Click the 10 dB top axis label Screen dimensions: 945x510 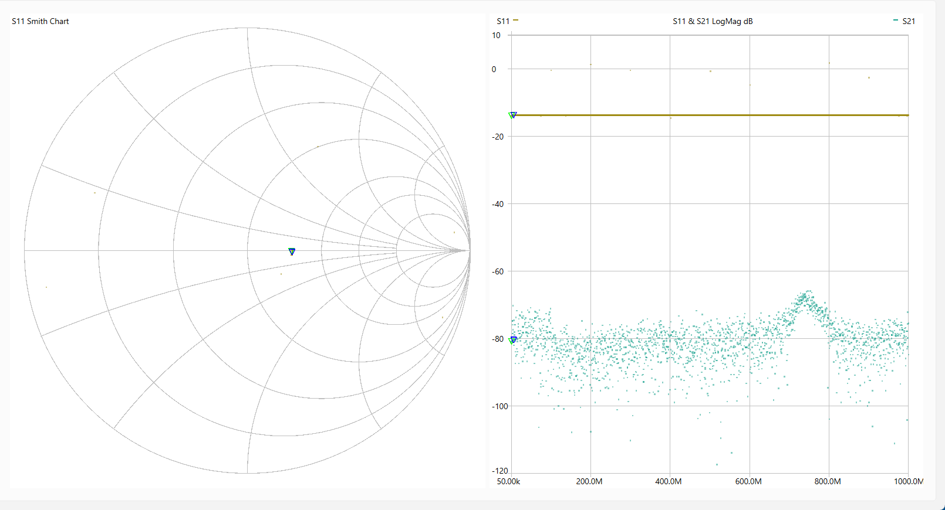pyautogui.click(x=496, y=35)
